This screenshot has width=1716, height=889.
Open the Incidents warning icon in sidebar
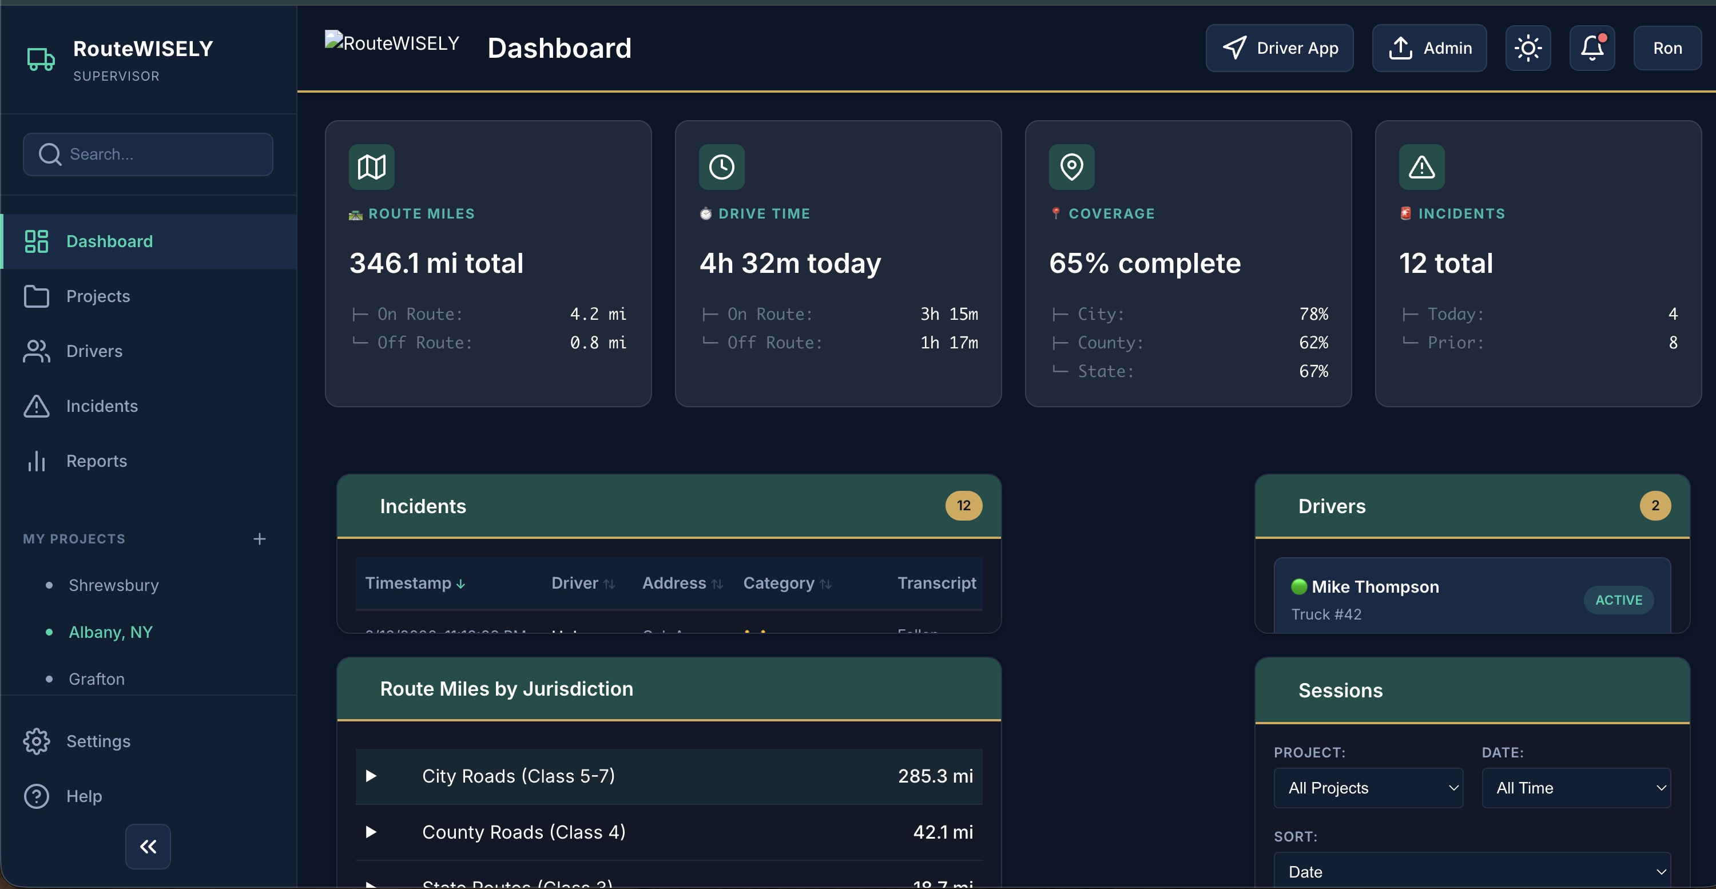click(37, 406)
